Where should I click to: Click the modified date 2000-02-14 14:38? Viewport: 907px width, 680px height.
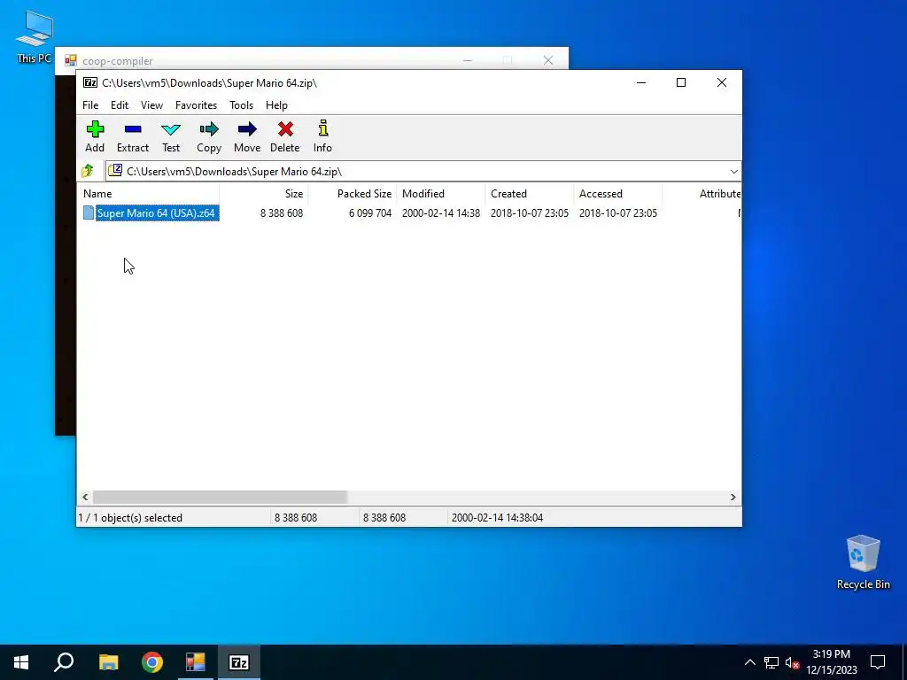click(x=441, y=212)
